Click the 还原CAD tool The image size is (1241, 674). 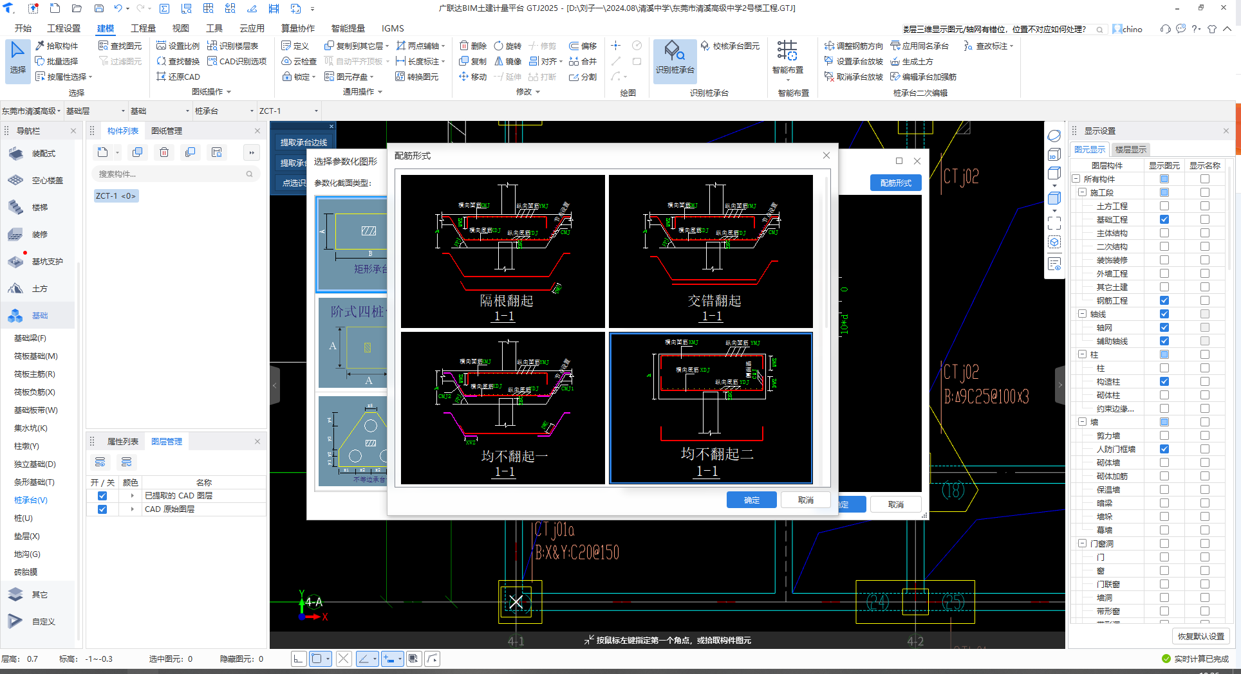click(178, 77)
